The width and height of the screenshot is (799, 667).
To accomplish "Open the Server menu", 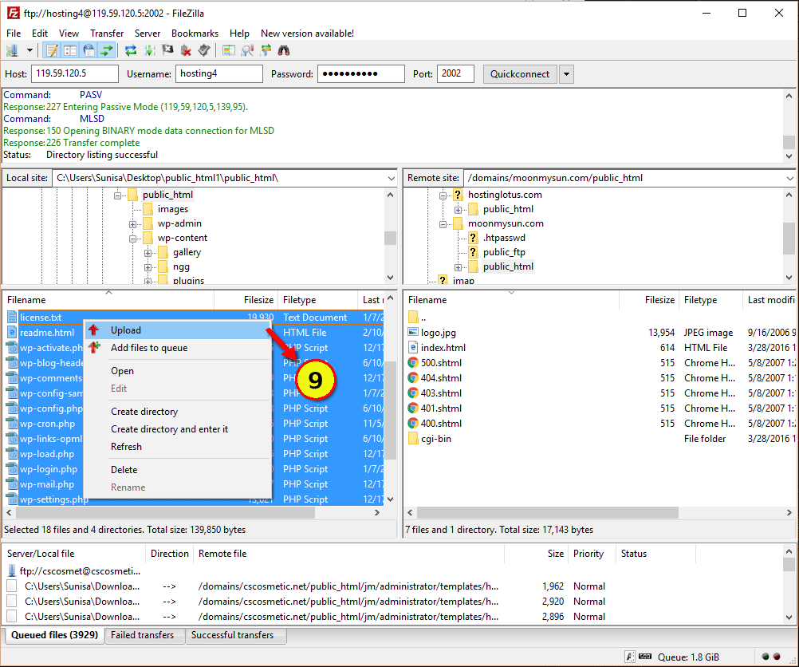I will pos(148,34).
